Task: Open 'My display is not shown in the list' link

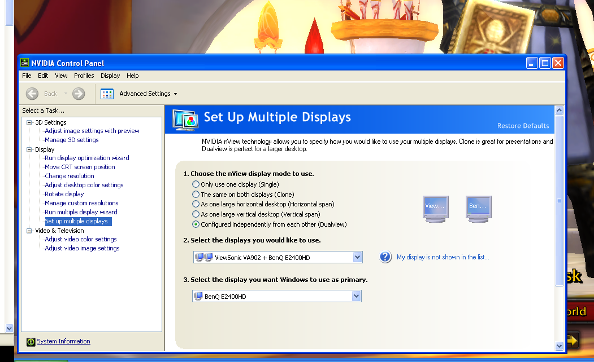Action: pos(443,257)
